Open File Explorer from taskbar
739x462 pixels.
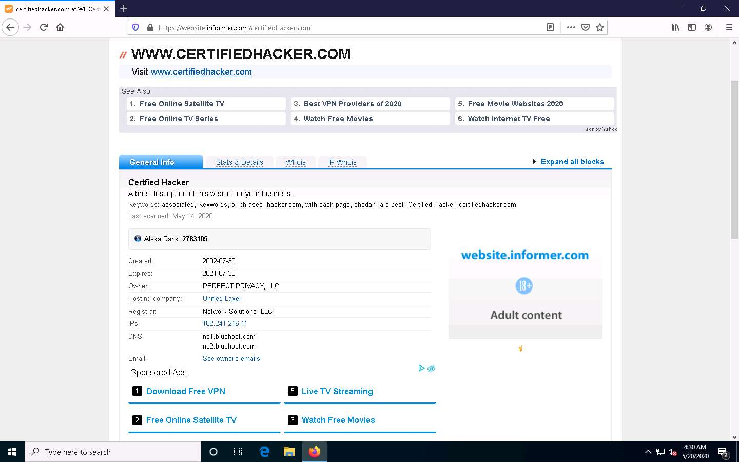tap(289, 452)
